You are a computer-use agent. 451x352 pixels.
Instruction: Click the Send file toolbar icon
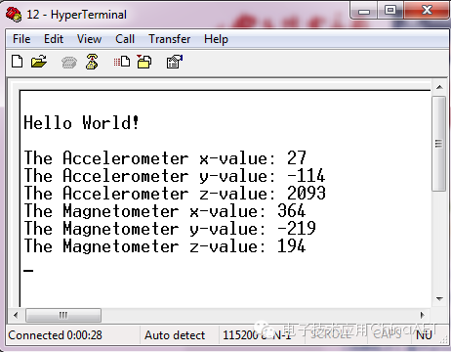(x=122, y=62)
